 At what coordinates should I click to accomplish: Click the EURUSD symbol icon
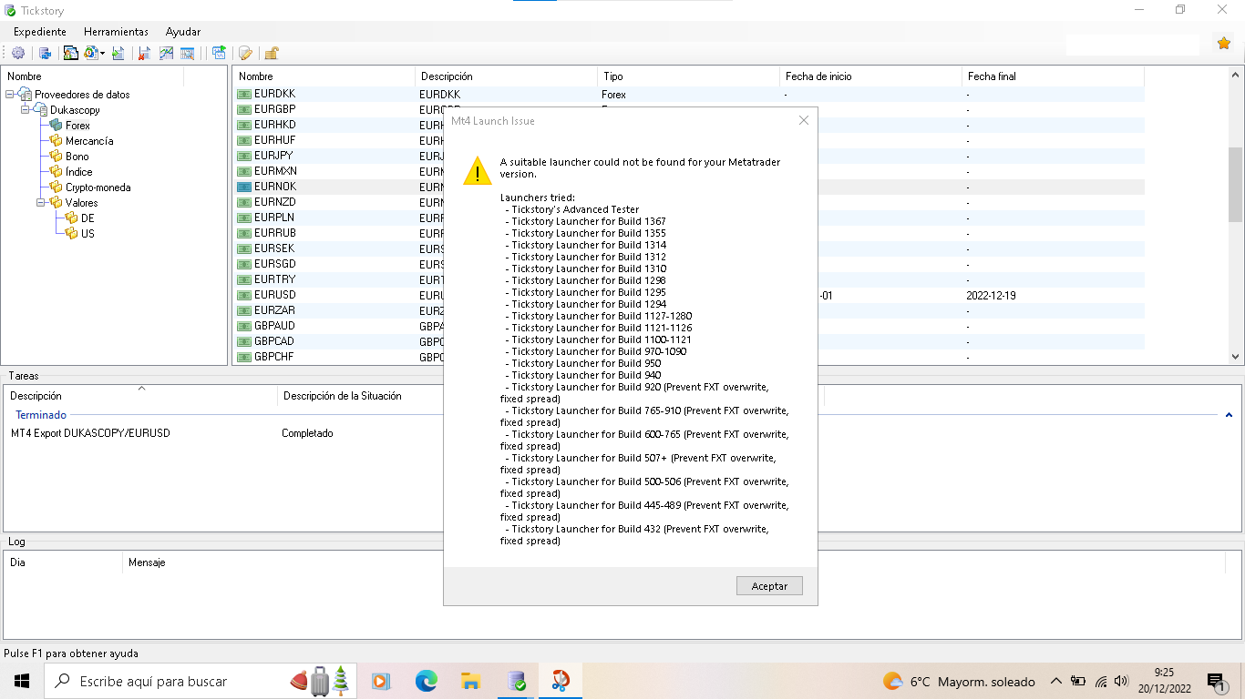244,295
